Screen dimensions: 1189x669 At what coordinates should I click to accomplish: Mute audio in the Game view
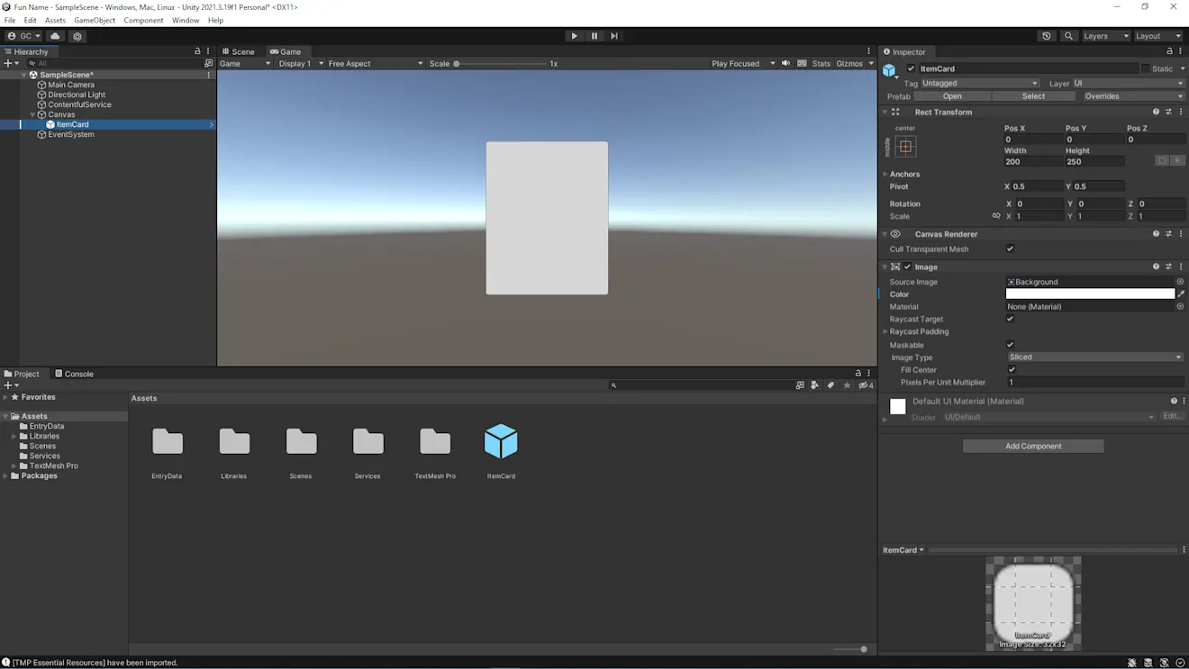coord(785,63)
